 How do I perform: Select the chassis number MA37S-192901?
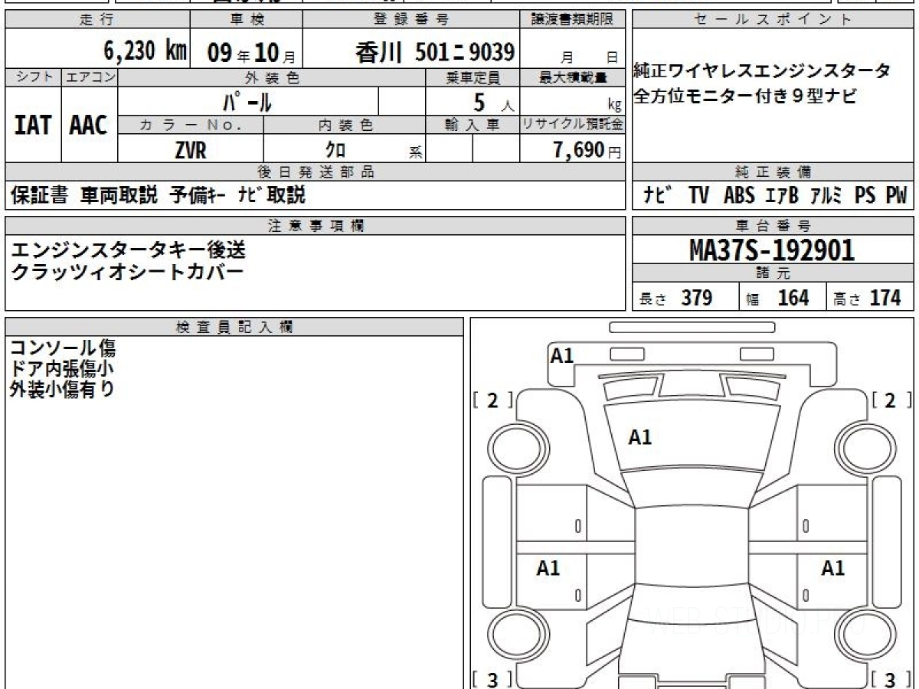click(772, 250)
